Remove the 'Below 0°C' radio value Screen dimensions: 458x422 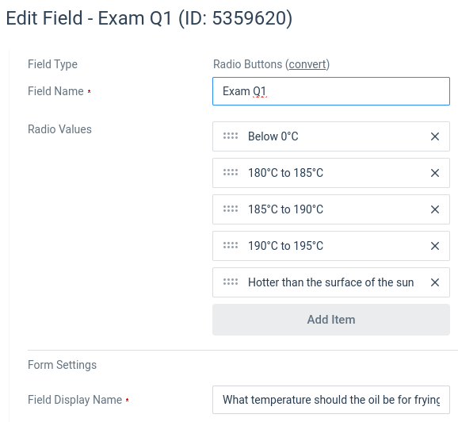(435, 136)
